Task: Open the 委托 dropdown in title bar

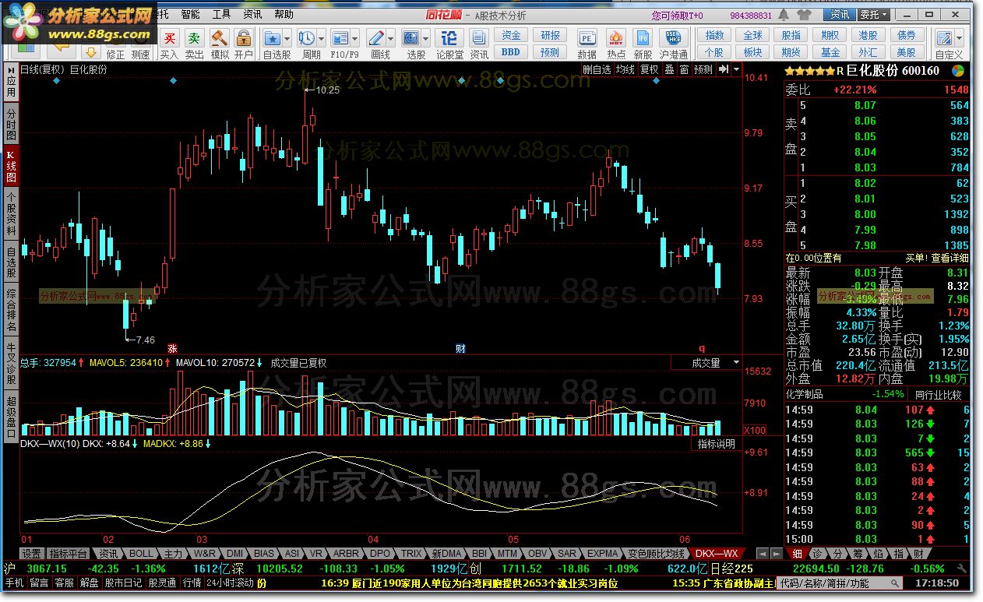Action: point(873,15)
